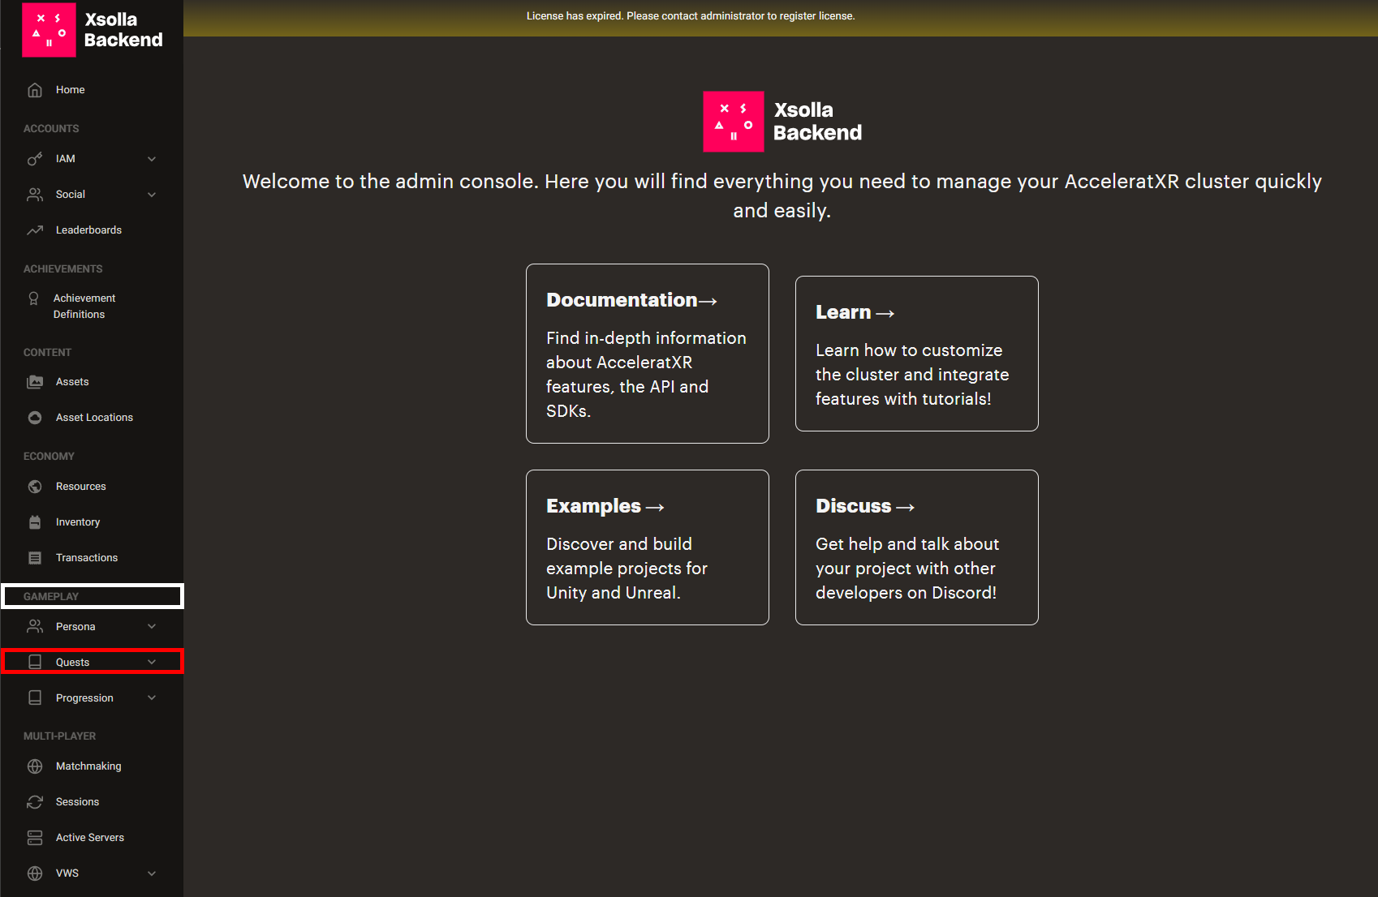Click the Asset Locations cloud icon

click(35, 418)
